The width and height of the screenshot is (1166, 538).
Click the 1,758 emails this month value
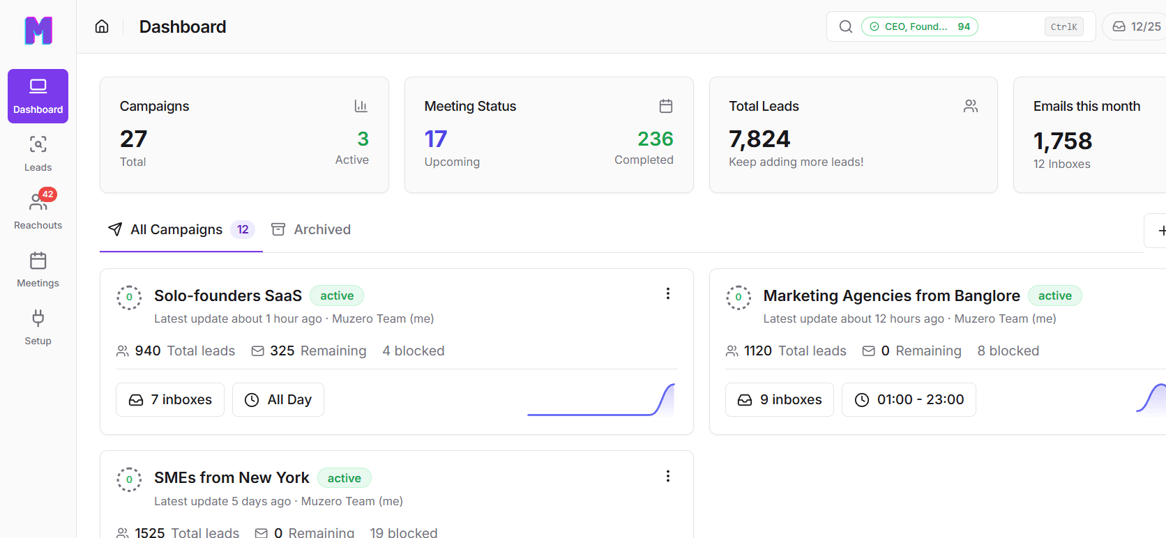[1063, 141]
